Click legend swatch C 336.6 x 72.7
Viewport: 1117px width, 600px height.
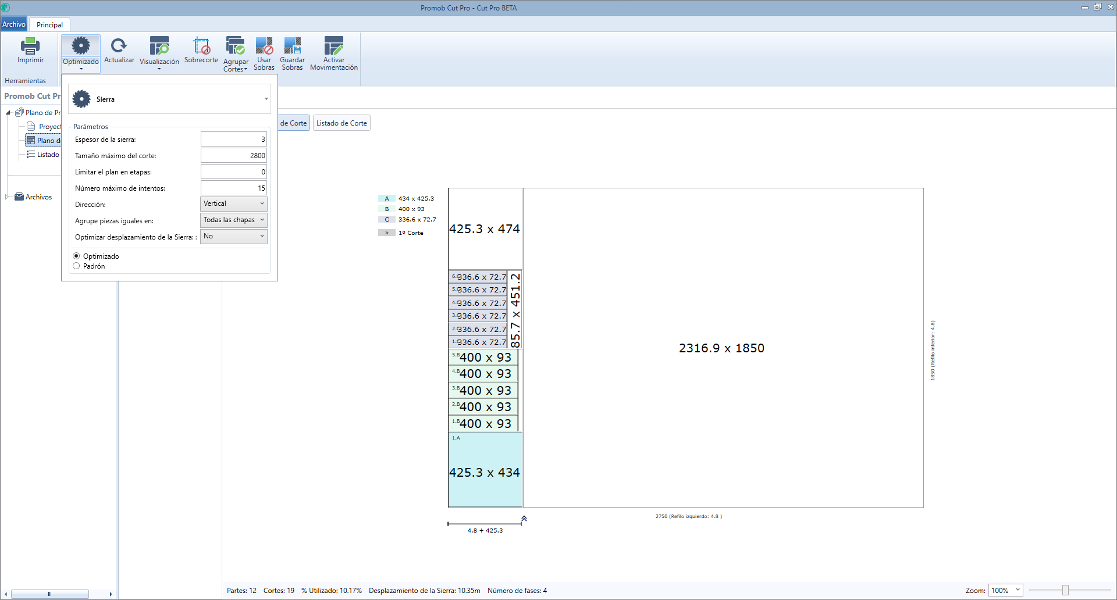[x=387, y=220]
